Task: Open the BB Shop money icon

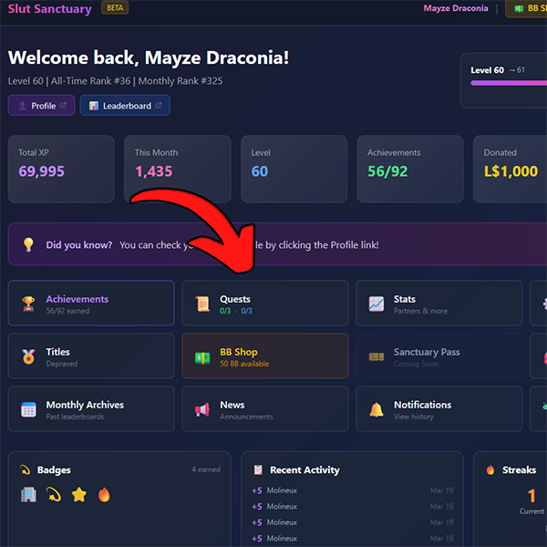Action: pyautogui.click(x=201, y=356)
